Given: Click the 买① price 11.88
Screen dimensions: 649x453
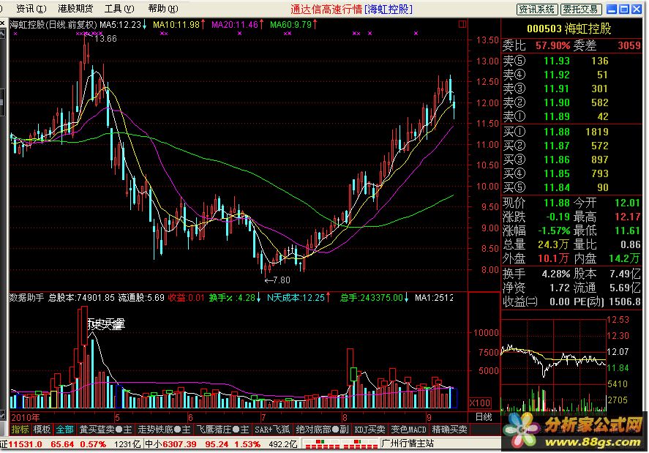Looking at the screenshot, I should tap(557, 132).
